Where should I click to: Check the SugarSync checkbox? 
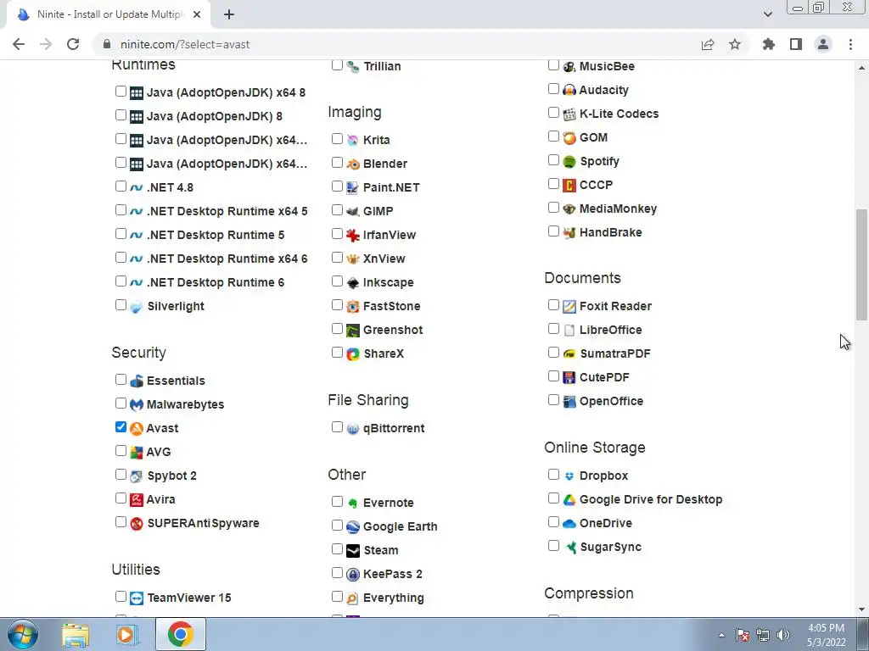point(553,546)
